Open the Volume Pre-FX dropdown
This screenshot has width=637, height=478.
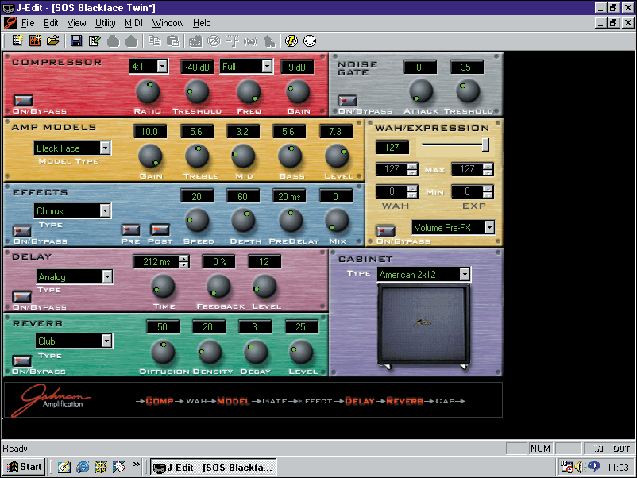pyautogui.click(x=489, y=227)
